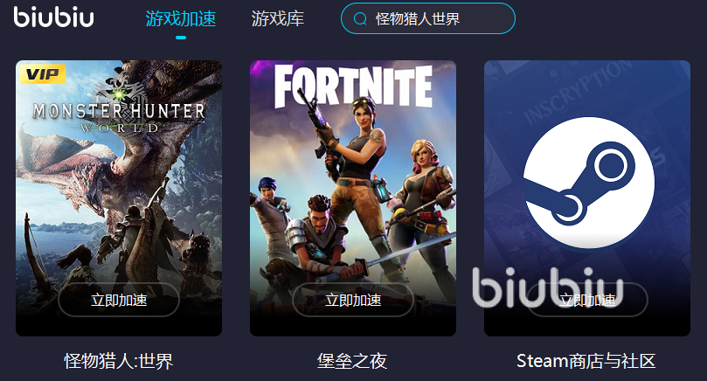Click the FORTNITE title logo on the cover
The image size is (707, 381).
353,87
